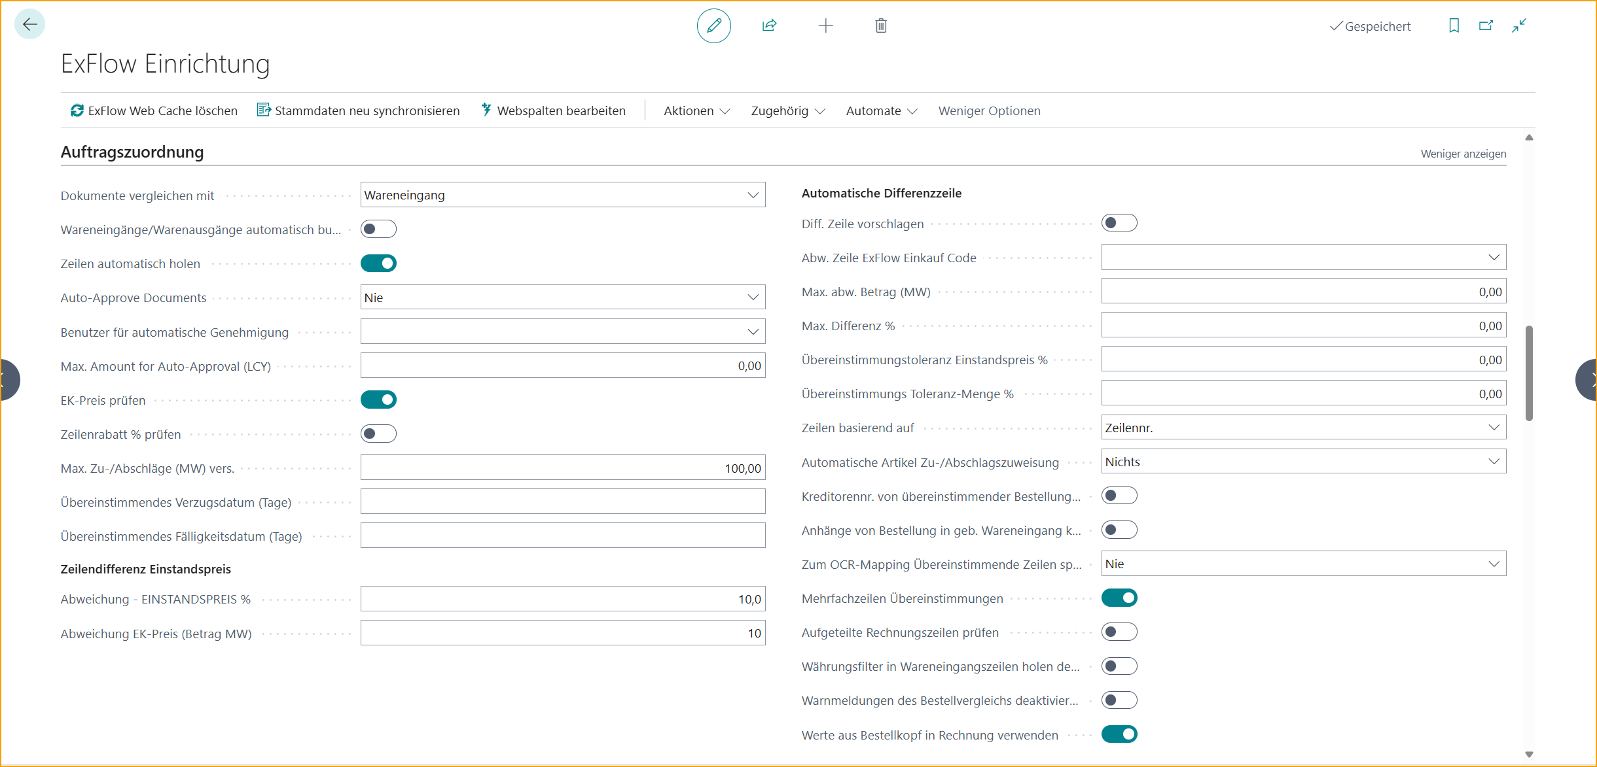The image size is (1597, 767).
Task: Turn on Diff. Zeile vorschlagen switch
Action: point(1119,223)
